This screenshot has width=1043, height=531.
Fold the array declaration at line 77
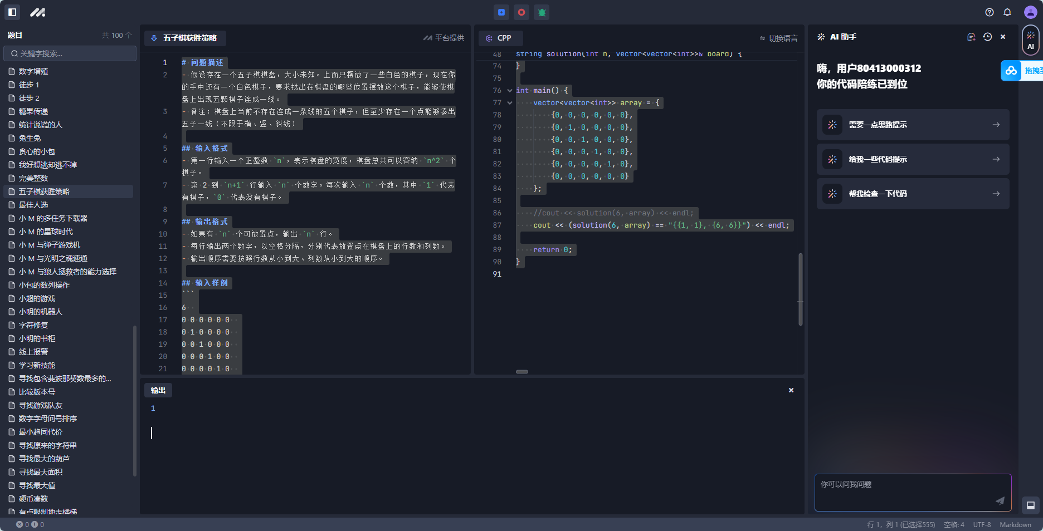tap(509, 102)
